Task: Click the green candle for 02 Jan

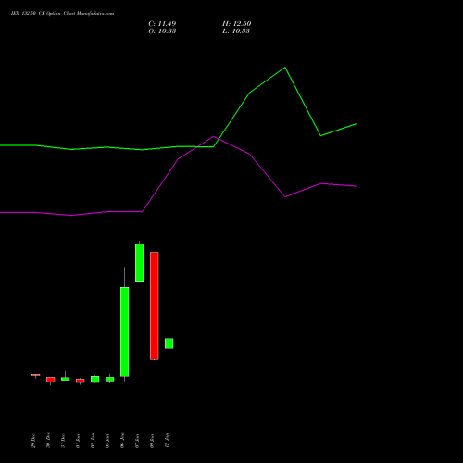Action: tap(95, 380)
